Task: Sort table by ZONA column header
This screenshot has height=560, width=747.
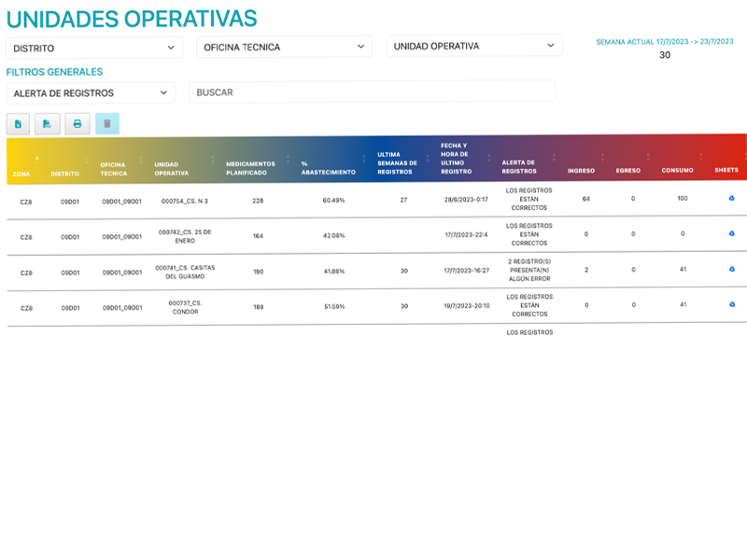Action: tap(21, 174)
